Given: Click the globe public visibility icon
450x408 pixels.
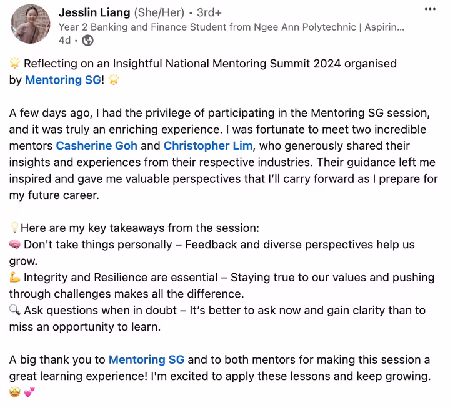Looking at the screenshot, I should tap(88, 41).
